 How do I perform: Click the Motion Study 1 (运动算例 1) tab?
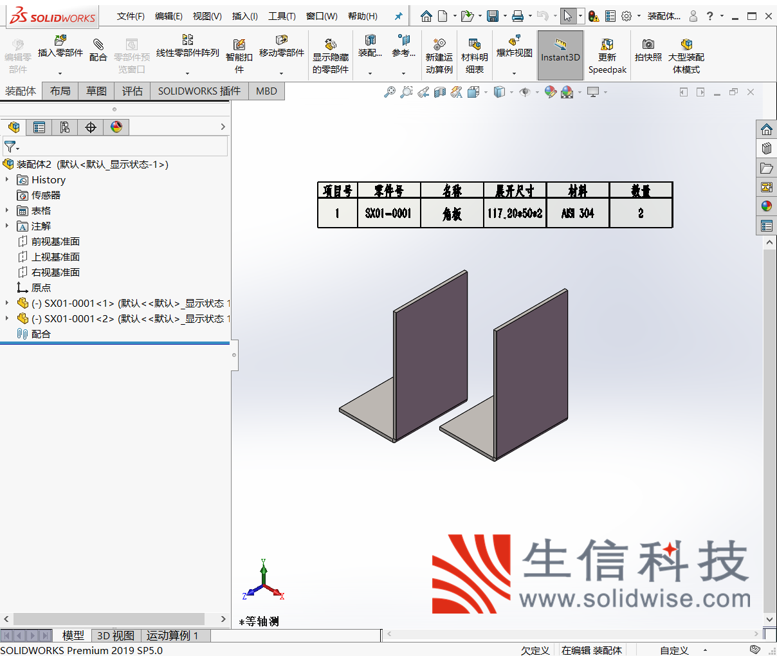(172, 635)
